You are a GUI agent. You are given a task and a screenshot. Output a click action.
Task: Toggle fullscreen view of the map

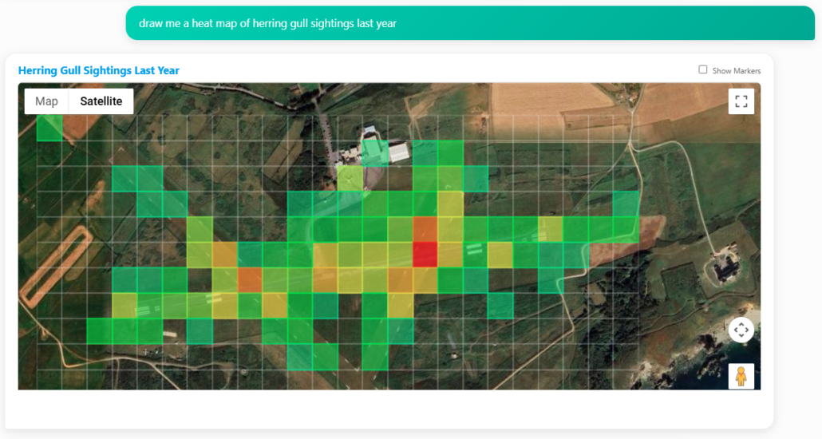point(741,101)
